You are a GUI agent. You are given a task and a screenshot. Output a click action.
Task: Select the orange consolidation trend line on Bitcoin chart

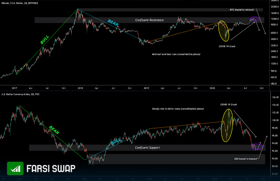pos(182,32)
